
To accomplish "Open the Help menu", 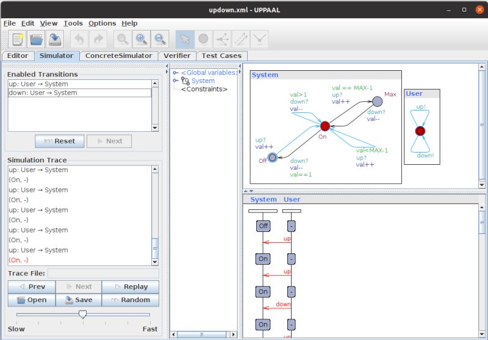I will [129, 23].
